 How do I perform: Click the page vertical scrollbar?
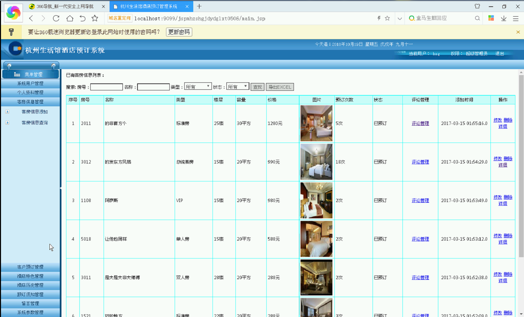(521, 166)
